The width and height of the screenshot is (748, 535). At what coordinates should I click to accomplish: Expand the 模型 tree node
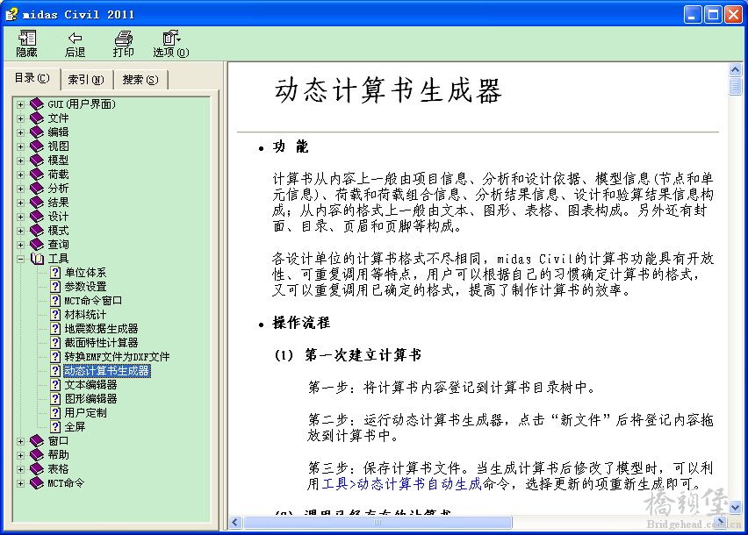coord(20,160)
